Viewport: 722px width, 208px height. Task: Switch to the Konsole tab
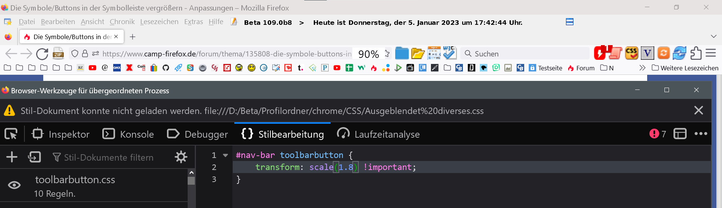[128, 134]
